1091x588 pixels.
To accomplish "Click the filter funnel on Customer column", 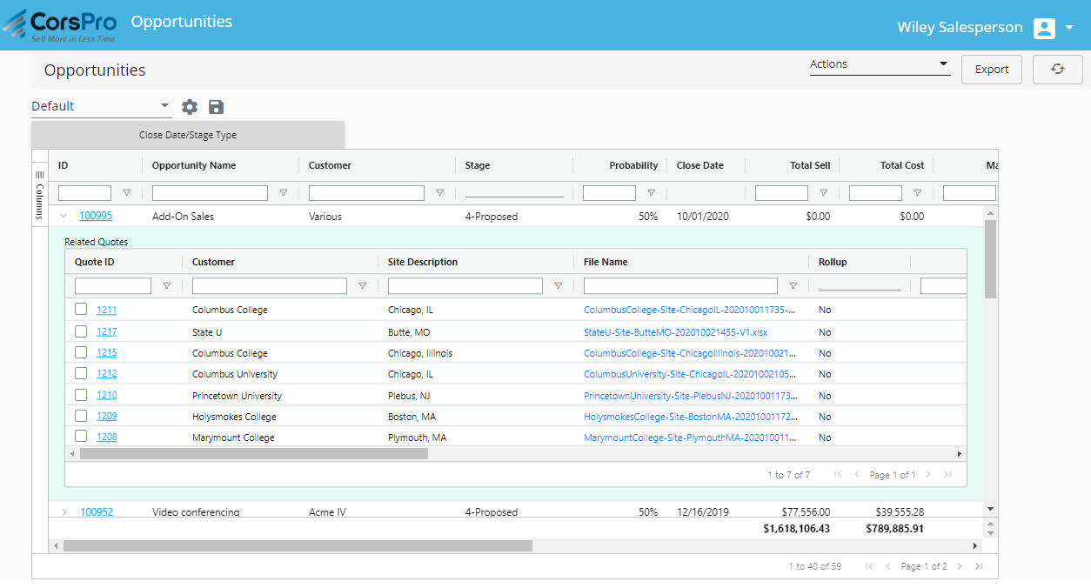I will coord(440,192).
